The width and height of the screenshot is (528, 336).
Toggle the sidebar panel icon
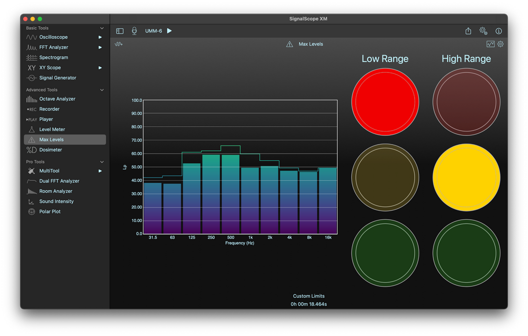120,31
